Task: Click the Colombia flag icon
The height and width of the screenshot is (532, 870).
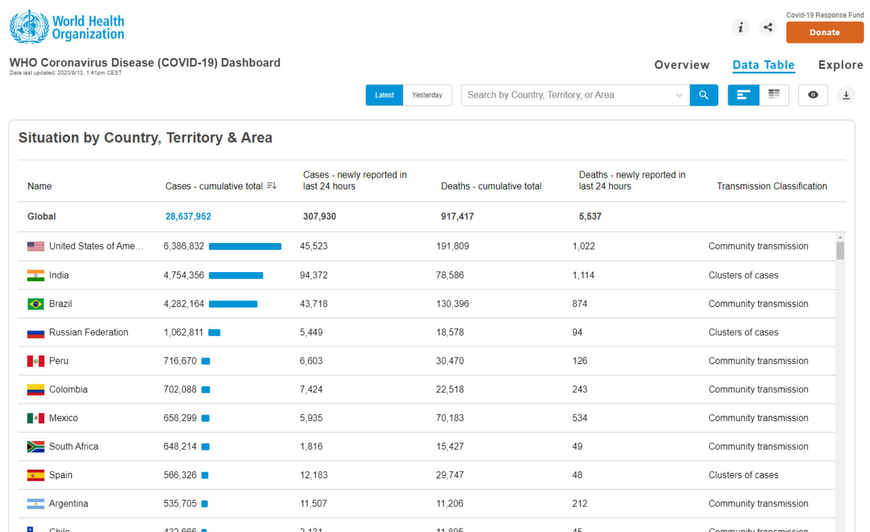Action: coord(36,389)
